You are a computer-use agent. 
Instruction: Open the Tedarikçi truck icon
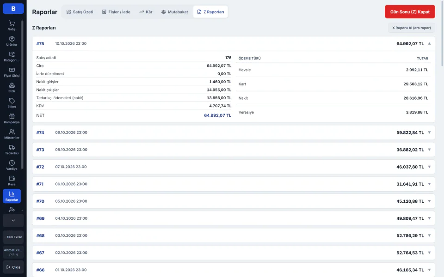pos(12,148)
